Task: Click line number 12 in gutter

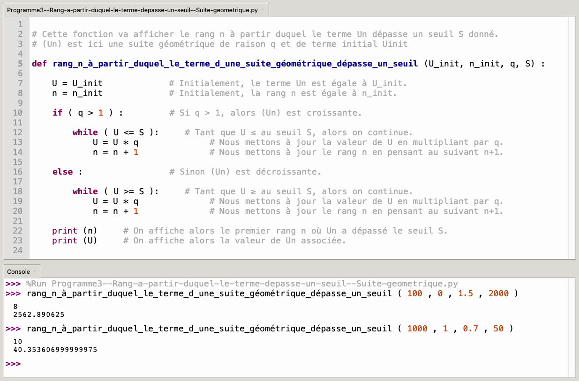Action: [x=17, y=132]
